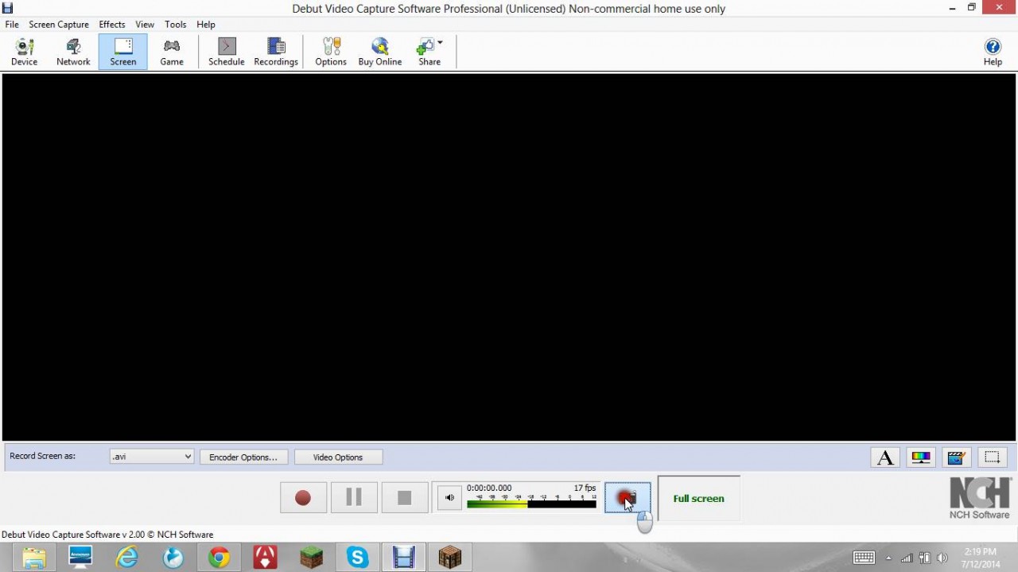Viewport: 1018px width, 572px height.
Task: Click the screen selection region icon
Action: tap(992, 457)
